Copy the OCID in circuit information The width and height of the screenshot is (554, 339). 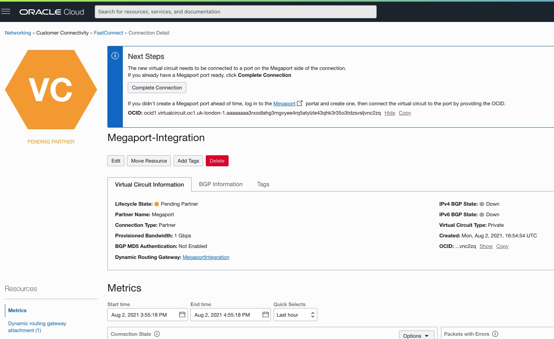coord(502,246)
